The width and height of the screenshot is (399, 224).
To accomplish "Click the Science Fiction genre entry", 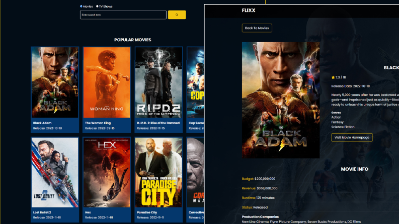I will [343, 127].
